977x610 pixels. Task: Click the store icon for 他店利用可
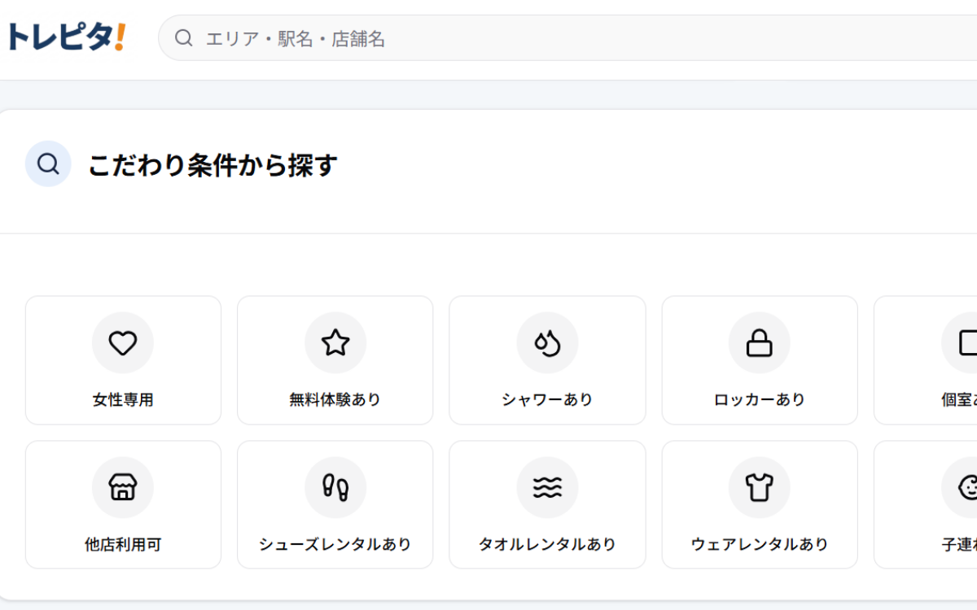(123, 488)
